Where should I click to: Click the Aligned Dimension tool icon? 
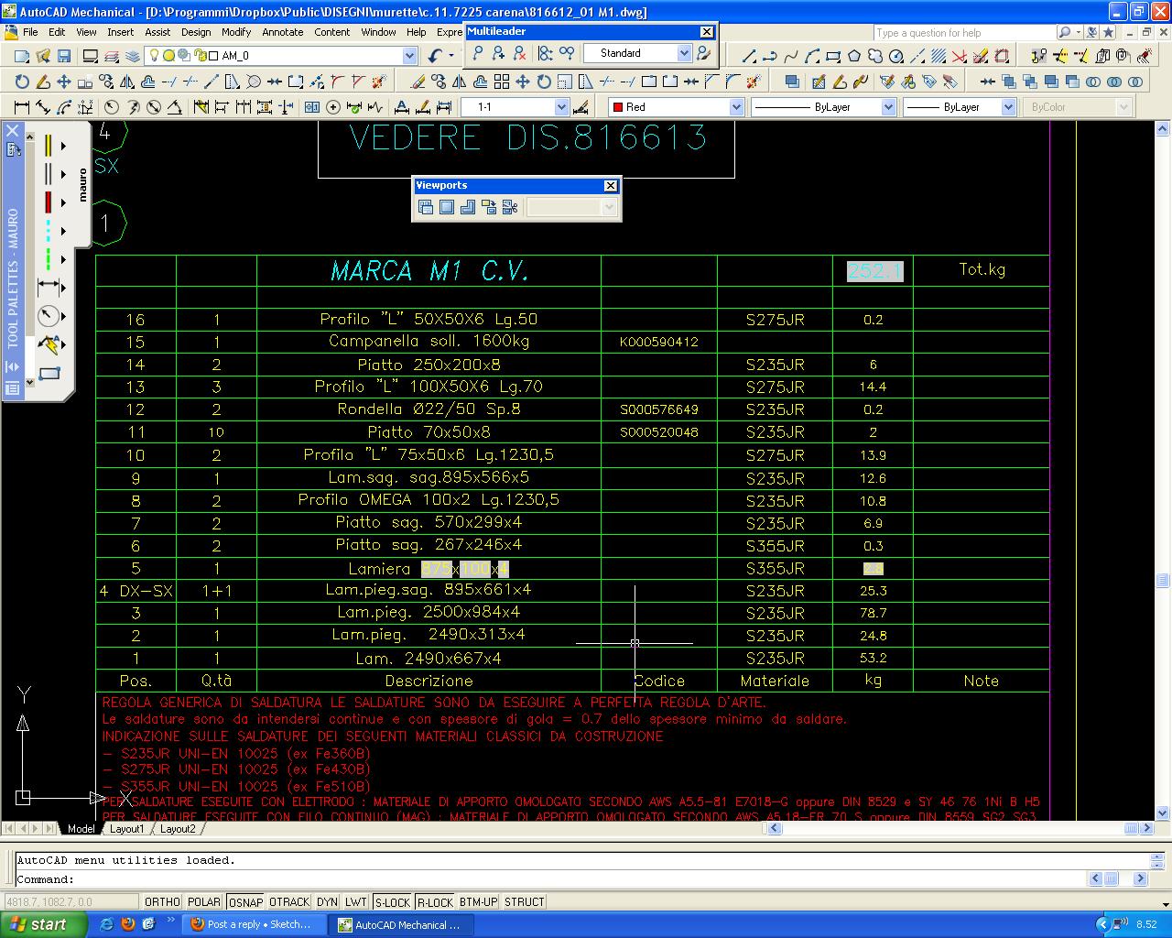click(x=43, y=107)
